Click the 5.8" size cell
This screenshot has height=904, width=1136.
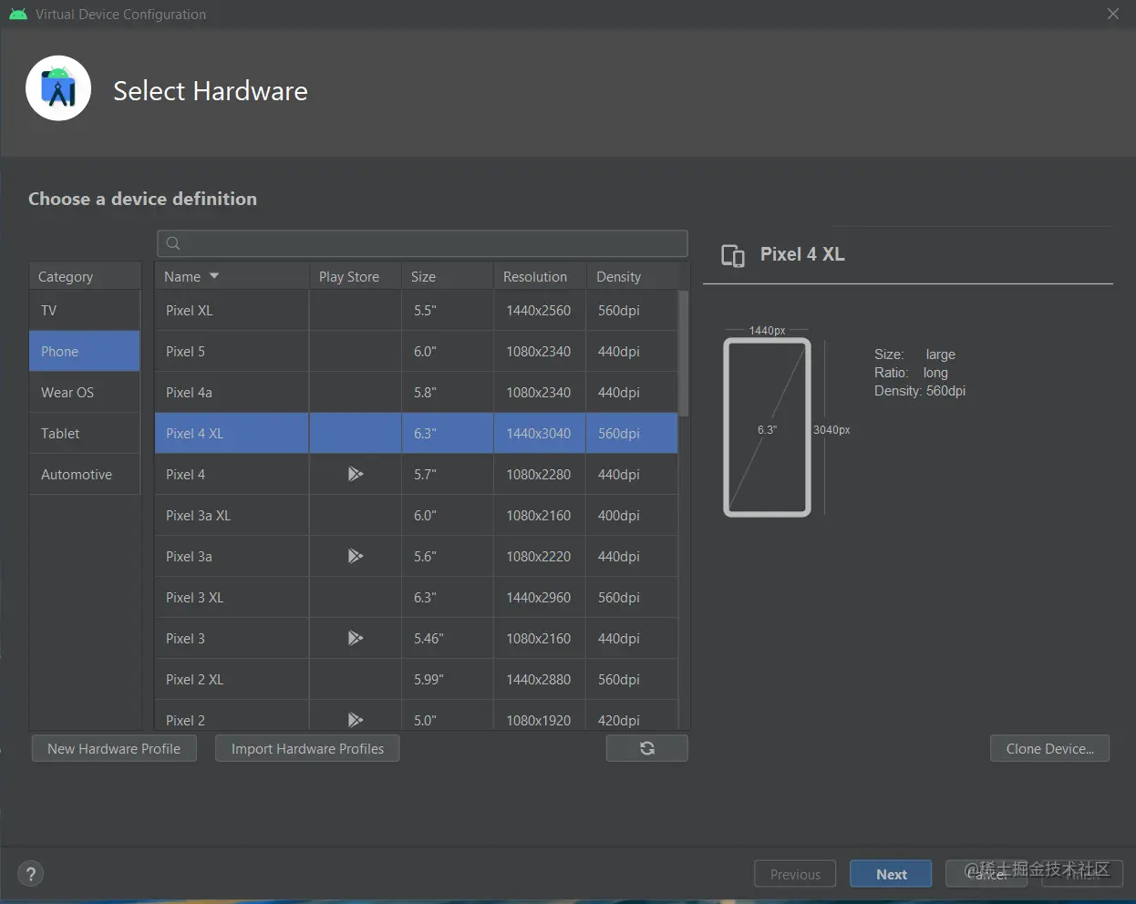point(448,392)
